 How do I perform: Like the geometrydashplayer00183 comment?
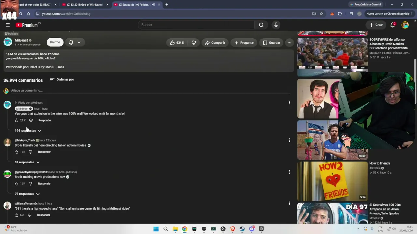[17, 184]
